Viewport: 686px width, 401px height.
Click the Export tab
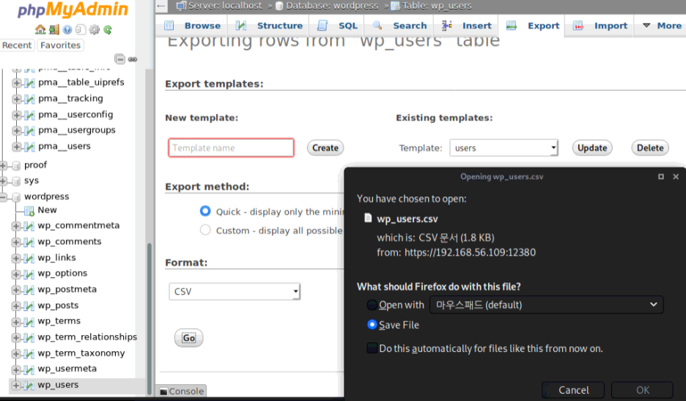tap(533, 26)
